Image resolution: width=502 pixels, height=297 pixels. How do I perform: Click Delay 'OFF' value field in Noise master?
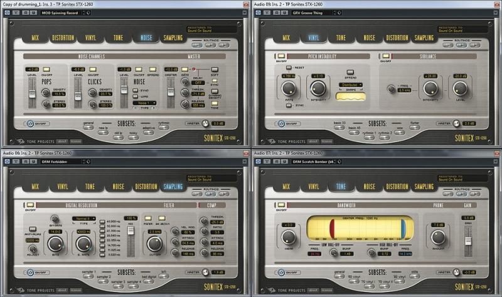point(198,83)
